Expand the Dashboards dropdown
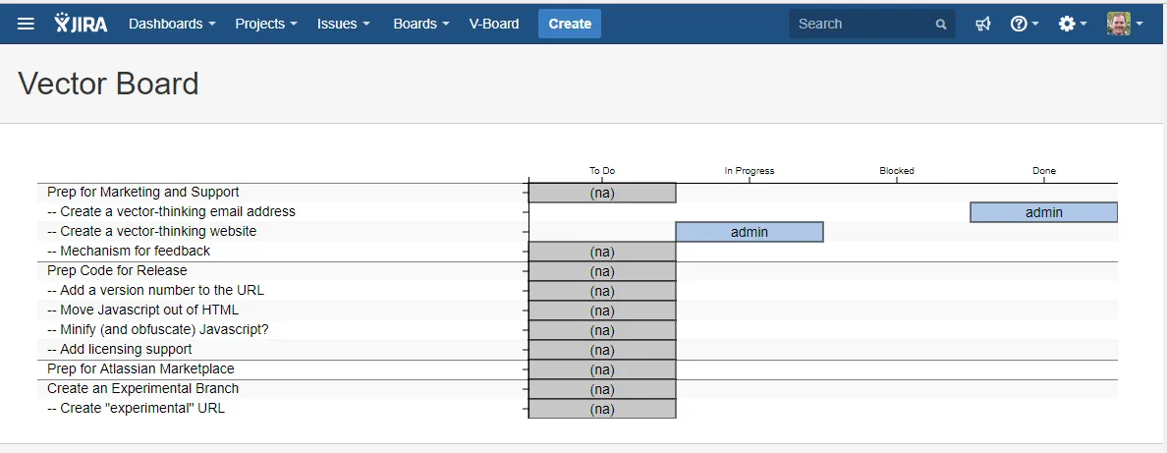The width and height of the screenshot is (1167, 453). (172, 24)
